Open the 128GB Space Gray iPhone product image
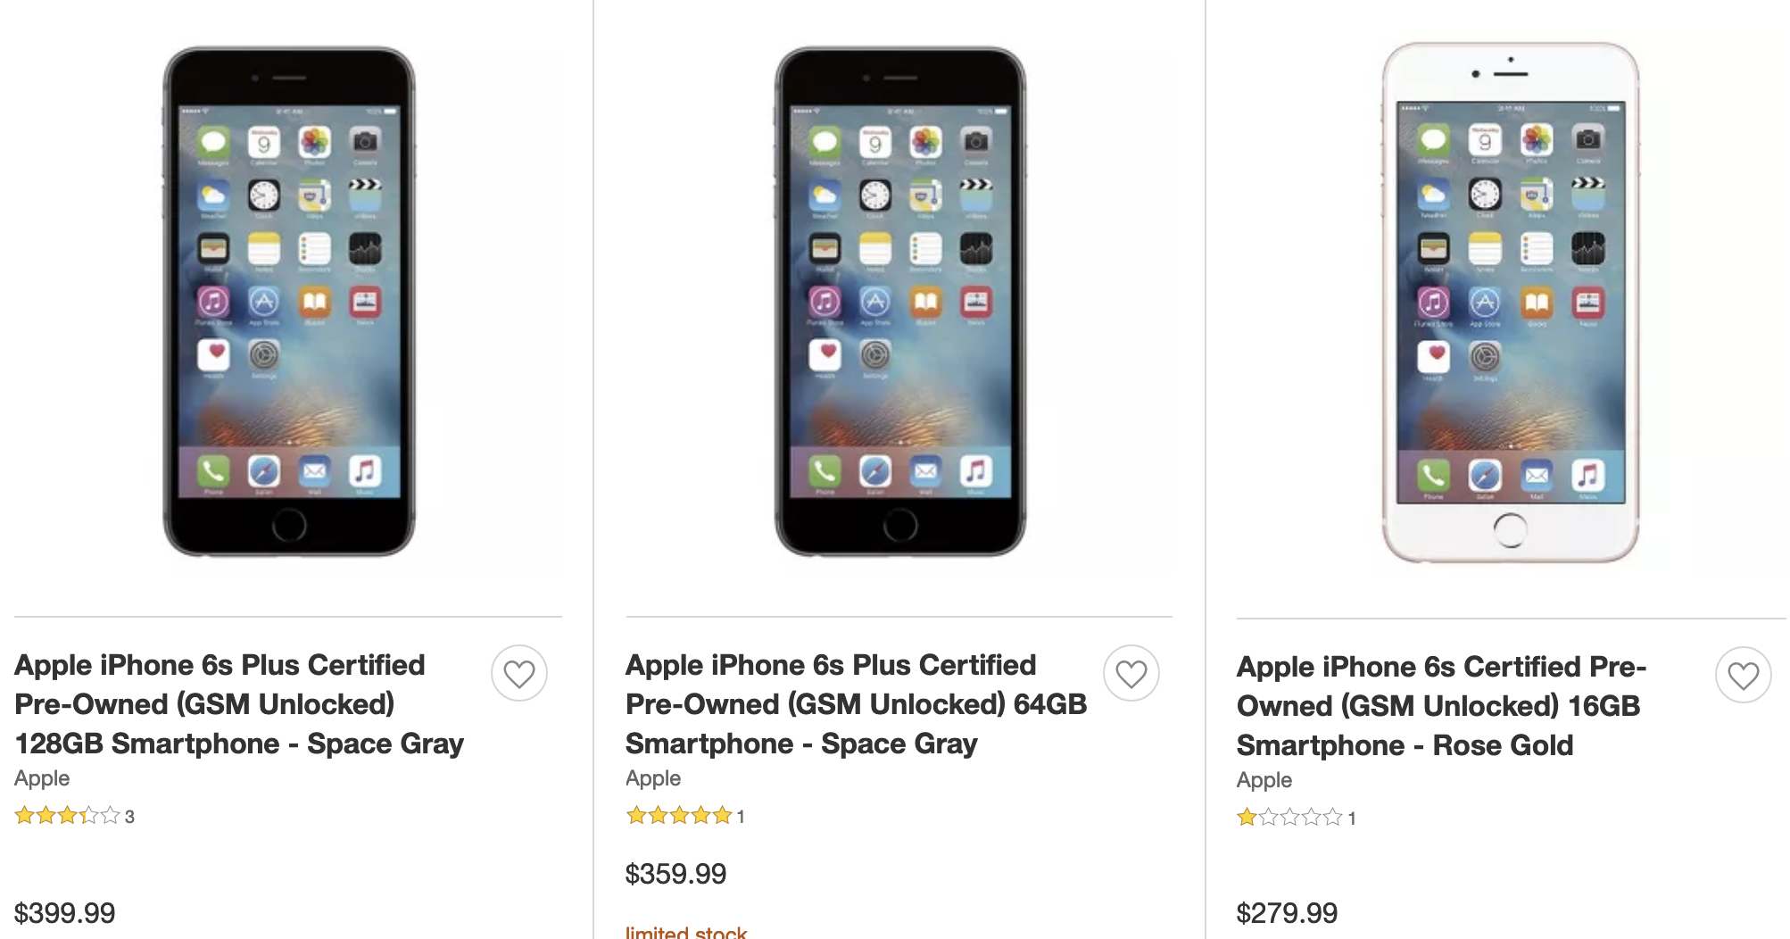 tap(289, 302)
